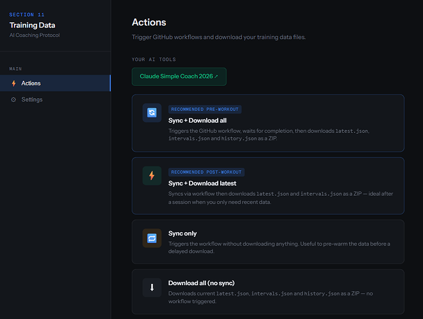Click the 'Triggers the GitHub workflow, waits' description
Viewport: 423px width, 319px height.
(269, 135)
